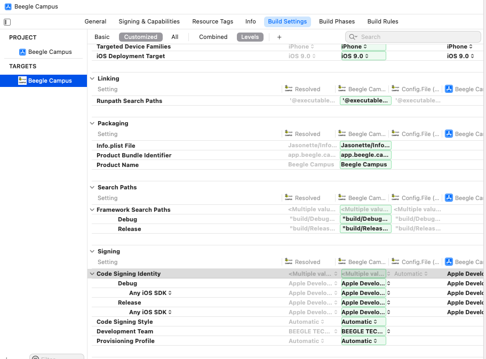Click the search magnifier icon
Viewport: 486px width, 359px height.
tap(353, 37)
